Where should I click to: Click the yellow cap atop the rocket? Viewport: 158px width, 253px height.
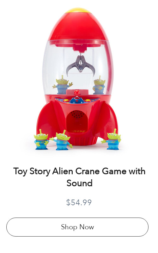(78, 10)
